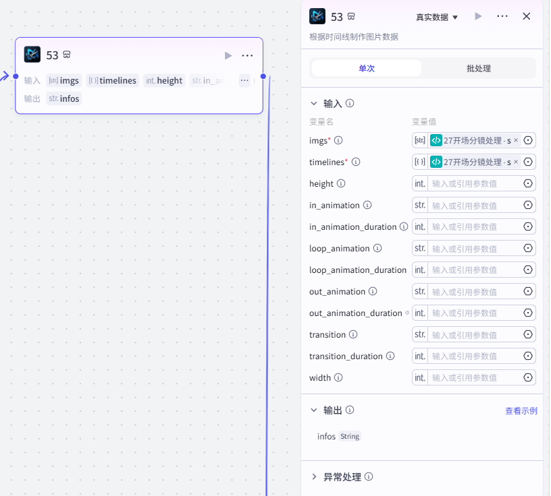
Task: Click the infos output chip on node card
Action: click(63, 98)
